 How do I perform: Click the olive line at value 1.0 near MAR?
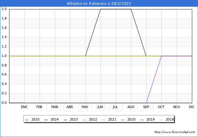pyautogui.click(x=55, y=56)
